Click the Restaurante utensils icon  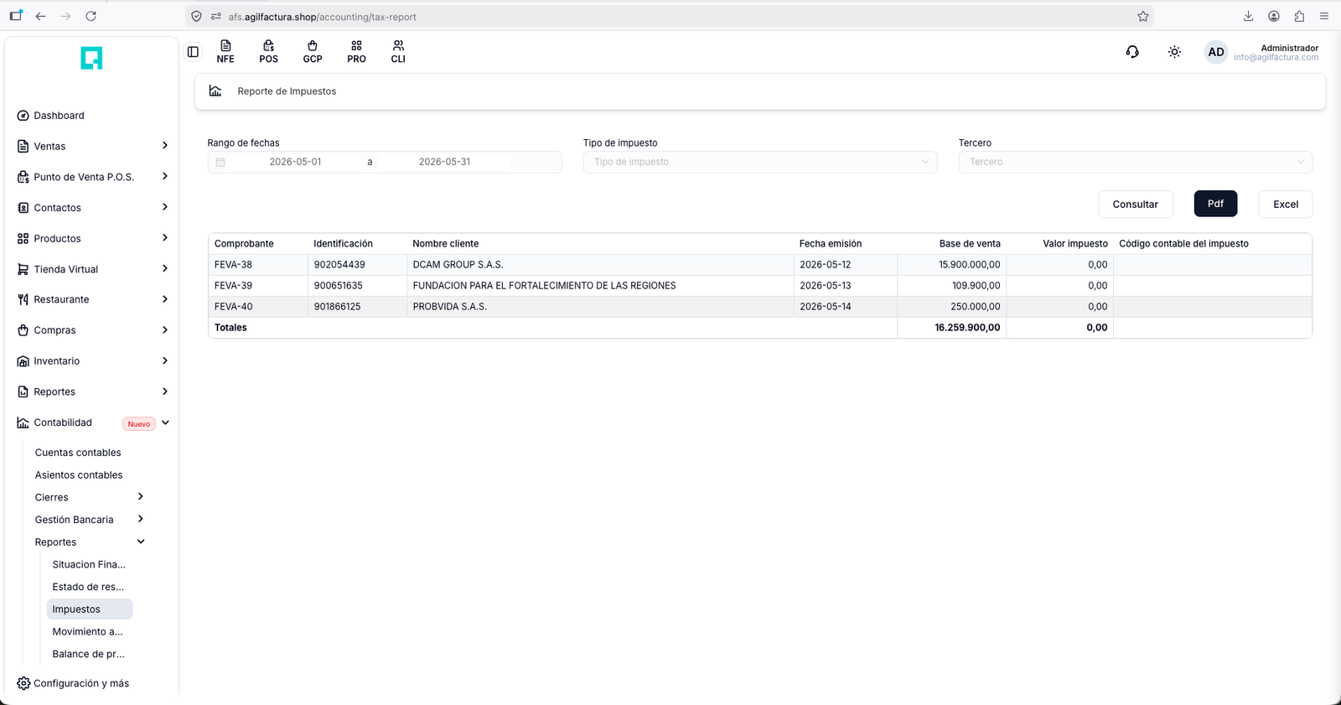pos(23,299)
